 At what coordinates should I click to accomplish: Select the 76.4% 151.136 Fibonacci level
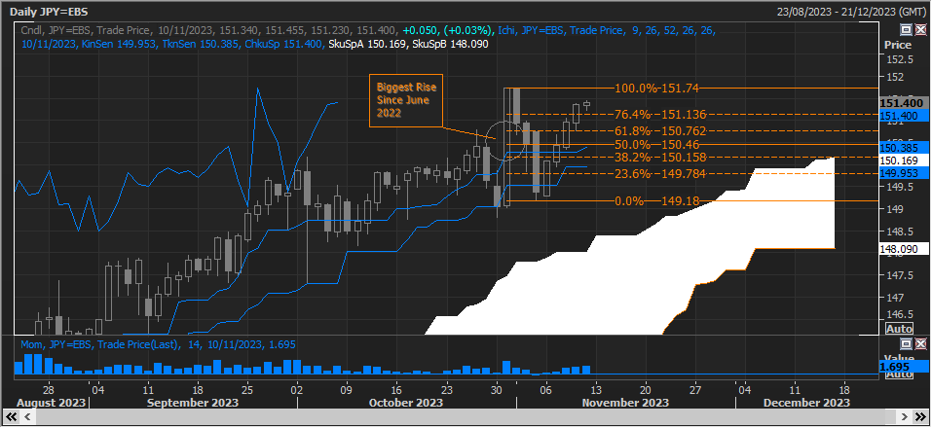(x=661, y=114)
